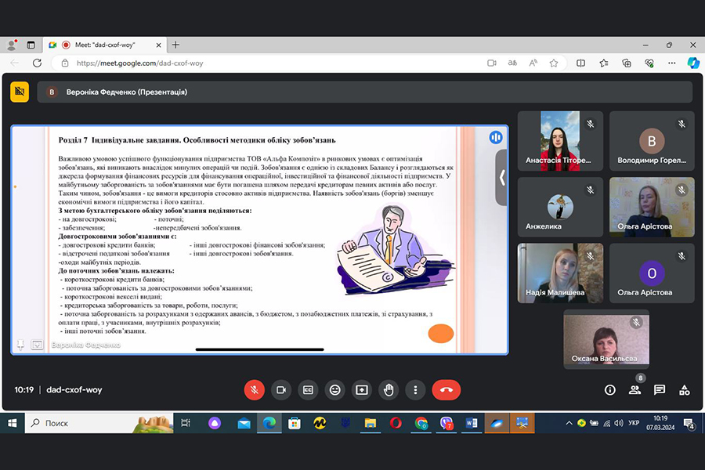Click Оксана Васильєва's video tile
705x470 pixels.
click(606, 338)
